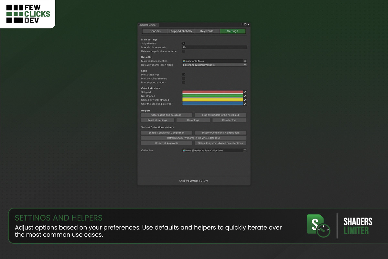Use eyedropper beside Only the specified allowed
The height and width of the screenshot is (259, 388).
(x=245, y=104)
